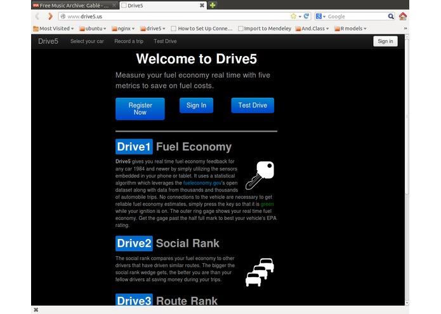The height and width of the screenshot is (314, 441).
Task: Expand the nginx bookmarks folder
Action: [123, 29]
